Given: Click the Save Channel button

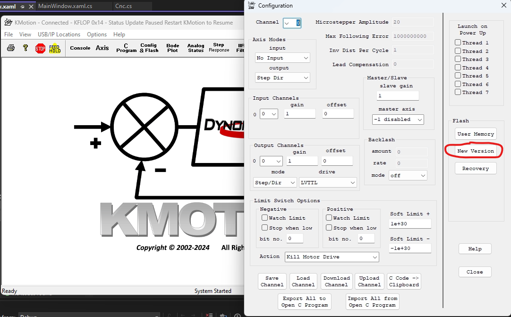Looking at the screenshot, I should 272,281.
